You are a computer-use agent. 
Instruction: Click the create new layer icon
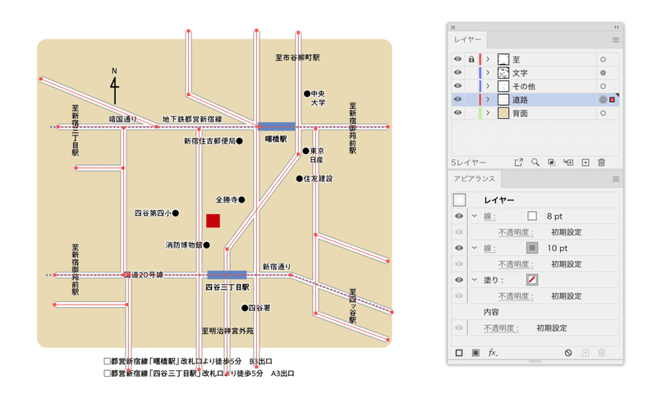pyautogui.click(x=586, y=163)
